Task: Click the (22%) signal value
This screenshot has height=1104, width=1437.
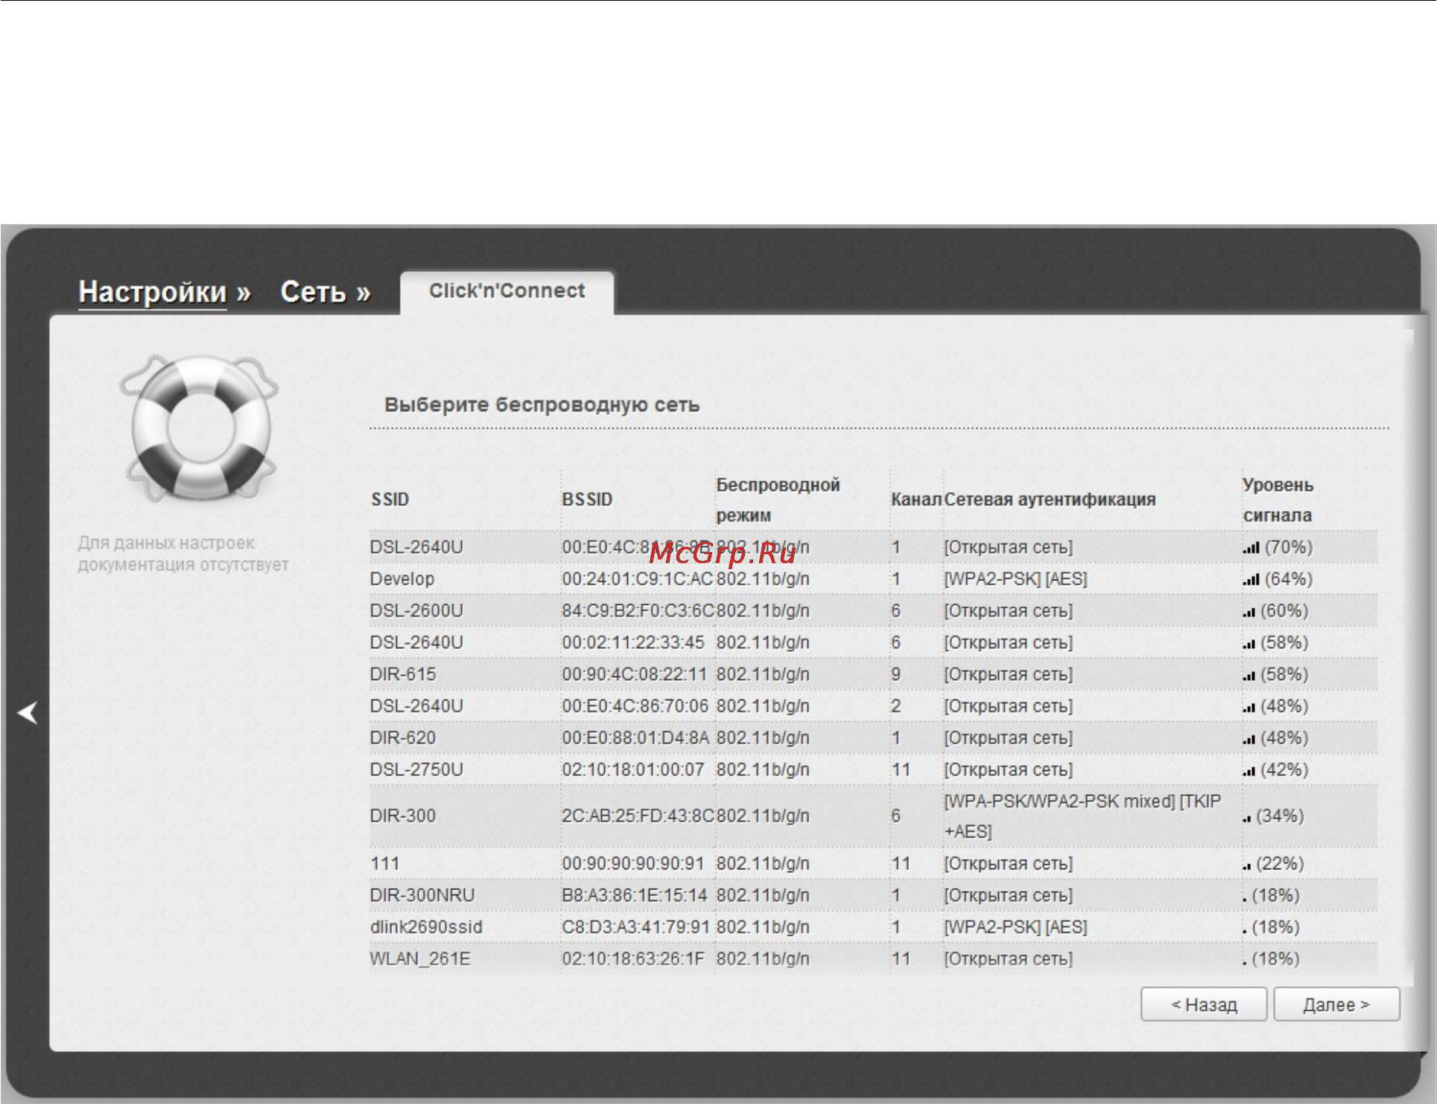Action: (1280, 863)
